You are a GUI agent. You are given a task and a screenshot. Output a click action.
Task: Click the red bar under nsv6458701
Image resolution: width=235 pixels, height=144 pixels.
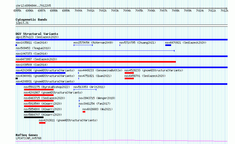point(129,78)
